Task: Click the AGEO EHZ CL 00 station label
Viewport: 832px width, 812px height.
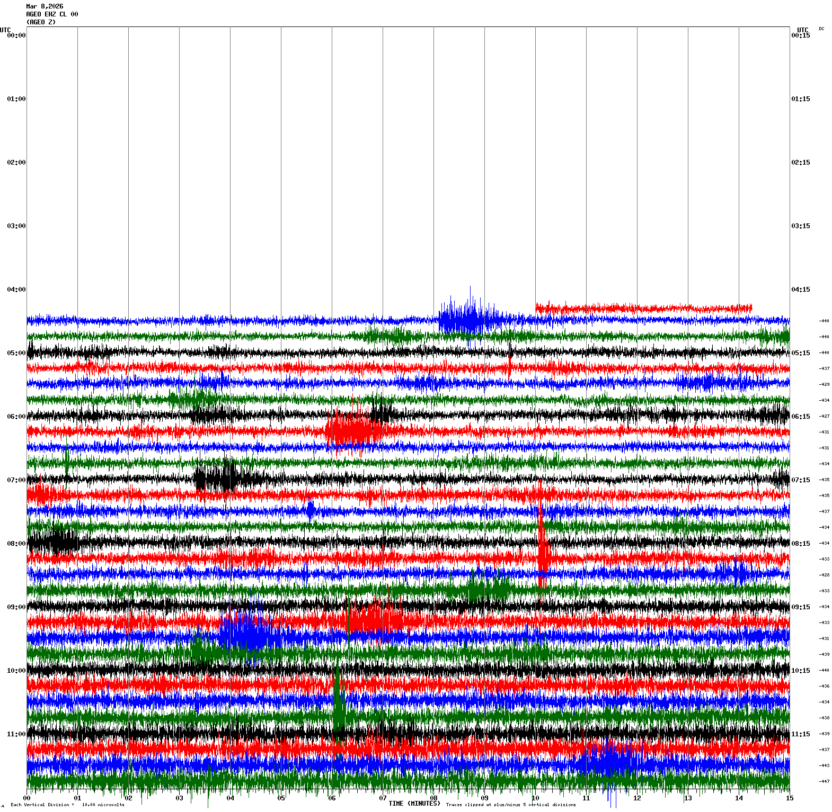Action: 52,14
